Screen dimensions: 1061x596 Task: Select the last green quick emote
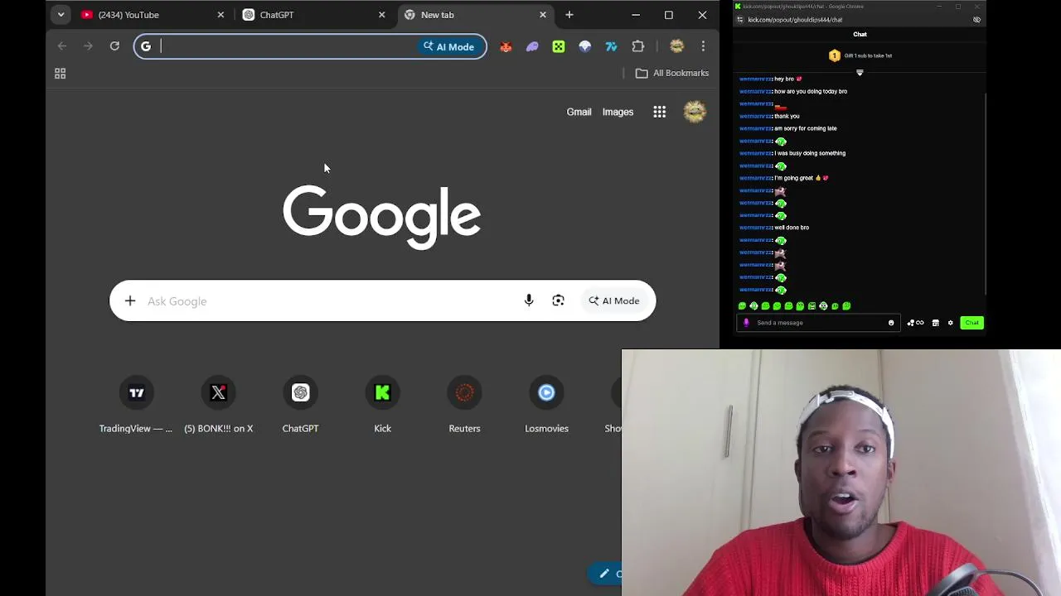coord(846,306)
